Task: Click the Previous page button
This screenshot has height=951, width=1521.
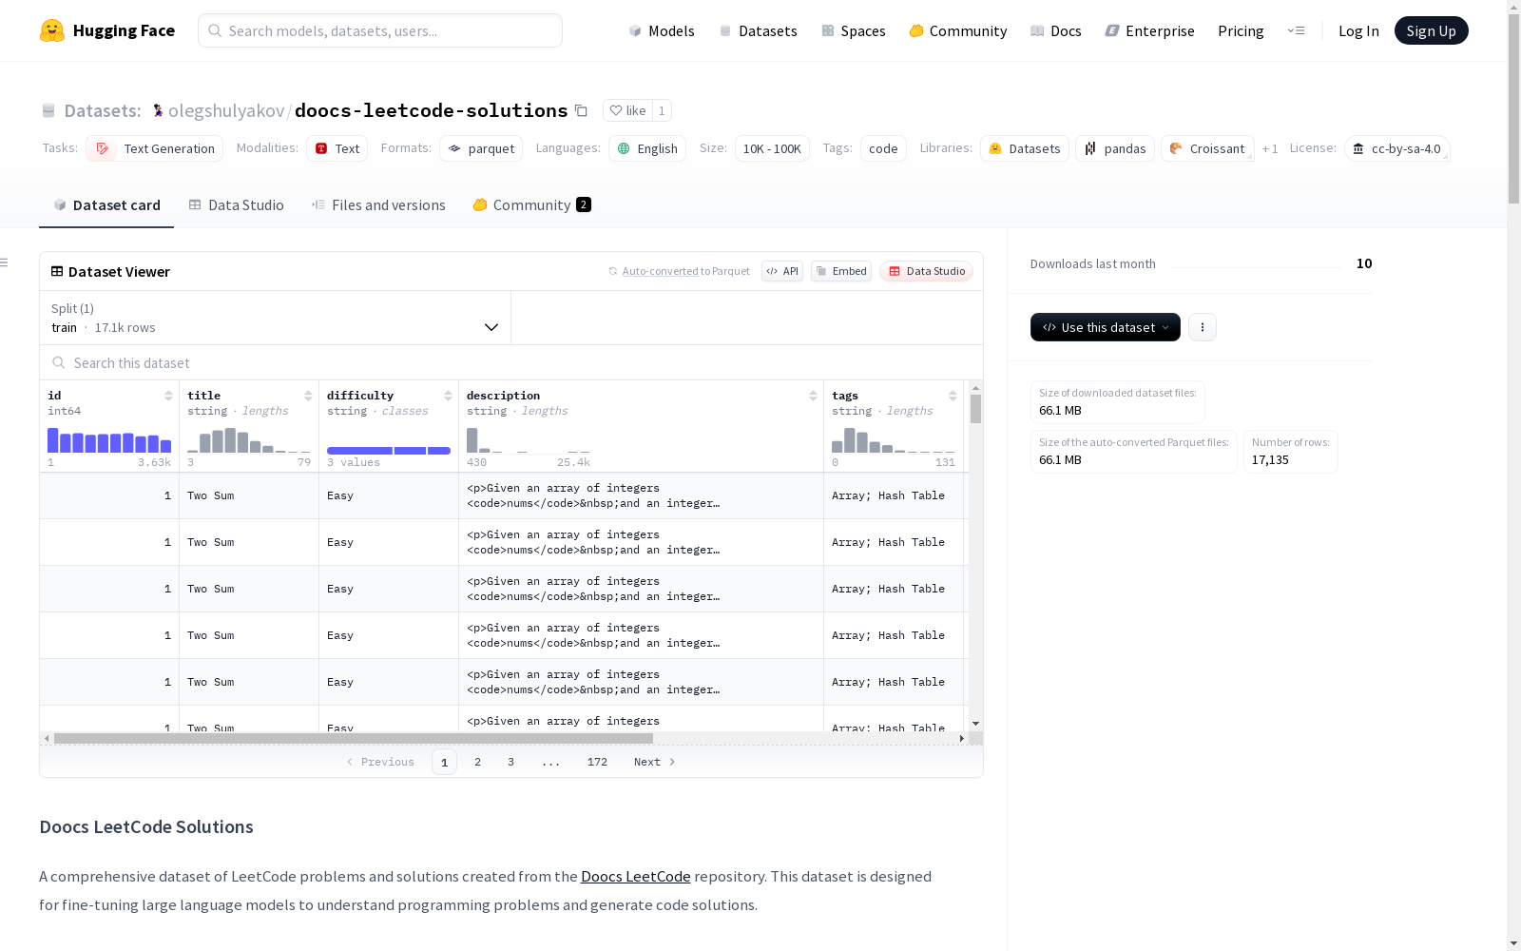Action: click(380, 762)
